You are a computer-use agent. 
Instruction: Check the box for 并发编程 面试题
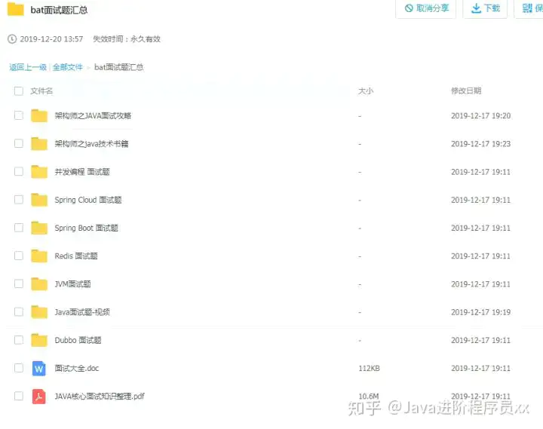click(x=19, y=171)
